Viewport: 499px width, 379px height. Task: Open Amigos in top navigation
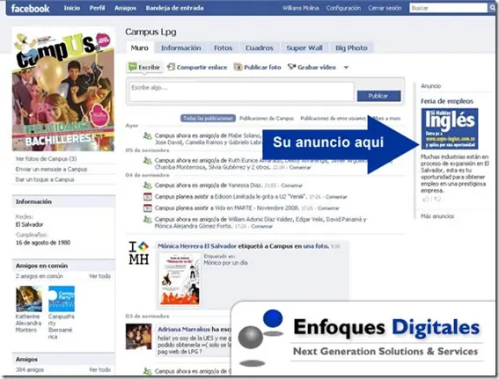[125, 8]
